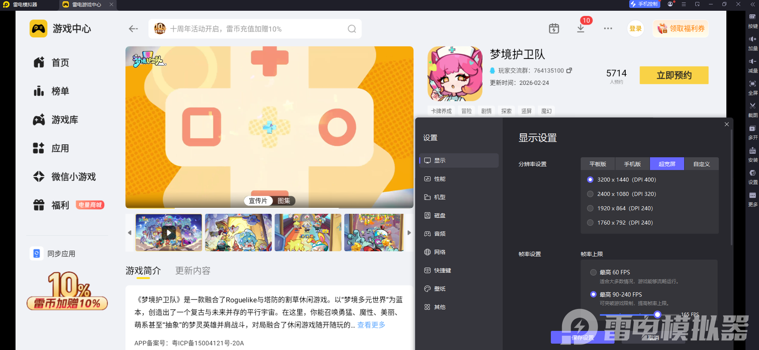759x350 pixels.
Task: Open the calendar check-in icon
Action: coord(554,29)
